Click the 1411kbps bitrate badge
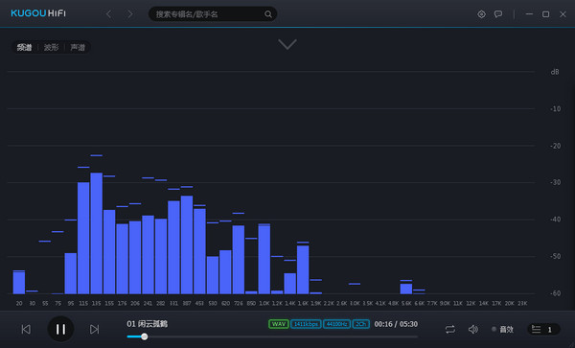Screen dimensions: 575x348 tap(306, 324)
